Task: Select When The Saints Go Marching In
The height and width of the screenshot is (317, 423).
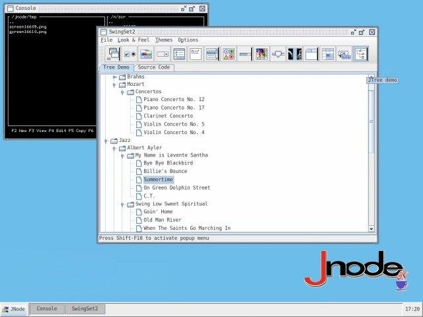Action: pos(183,229)
